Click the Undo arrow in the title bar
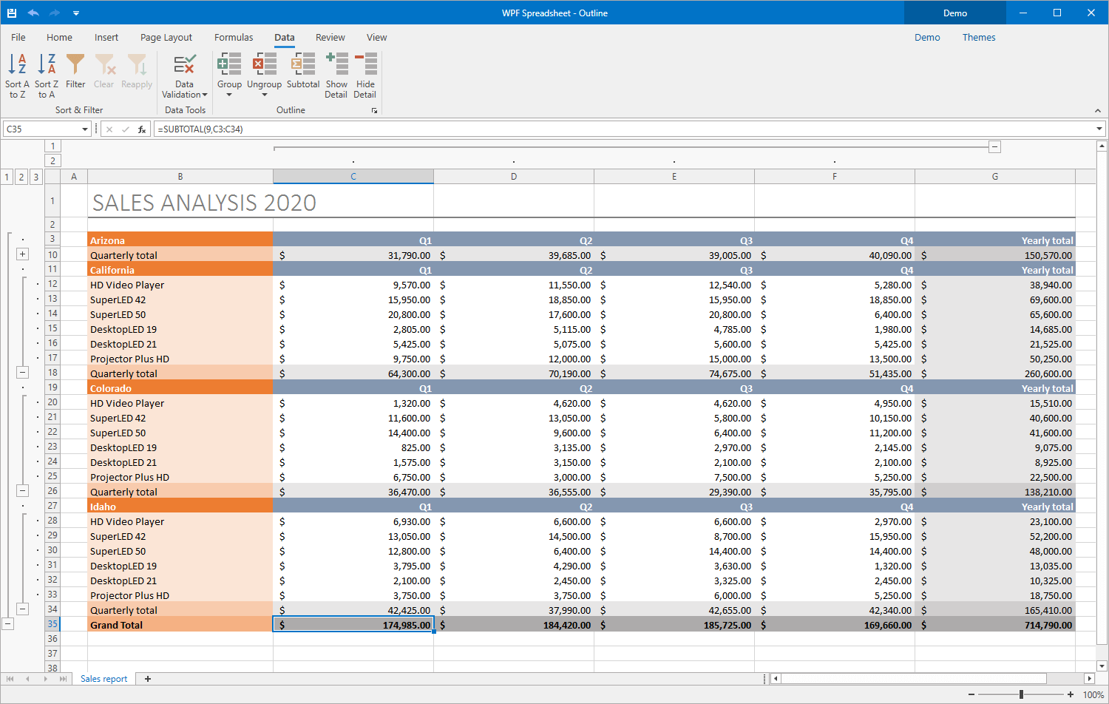The image size is (1109, 704). point(33,13)
